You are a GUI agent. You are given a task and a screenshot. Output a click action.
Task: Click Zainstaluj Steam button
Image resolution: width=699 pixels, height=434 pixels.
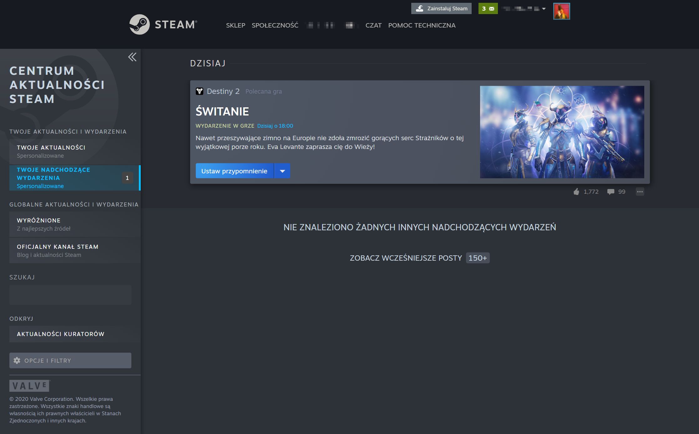tap(441, 9)
